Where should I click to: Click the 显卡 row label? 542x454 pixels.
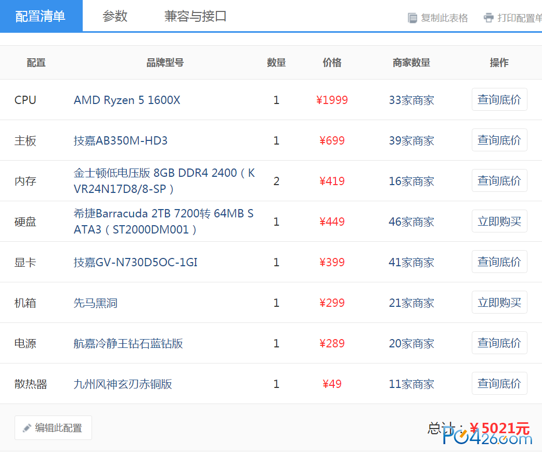[25, 262]
